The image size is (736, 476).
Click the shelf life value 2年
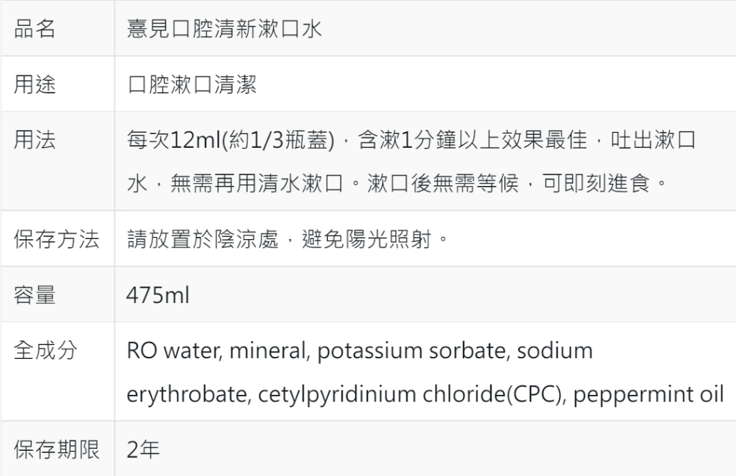click(143, 450)
